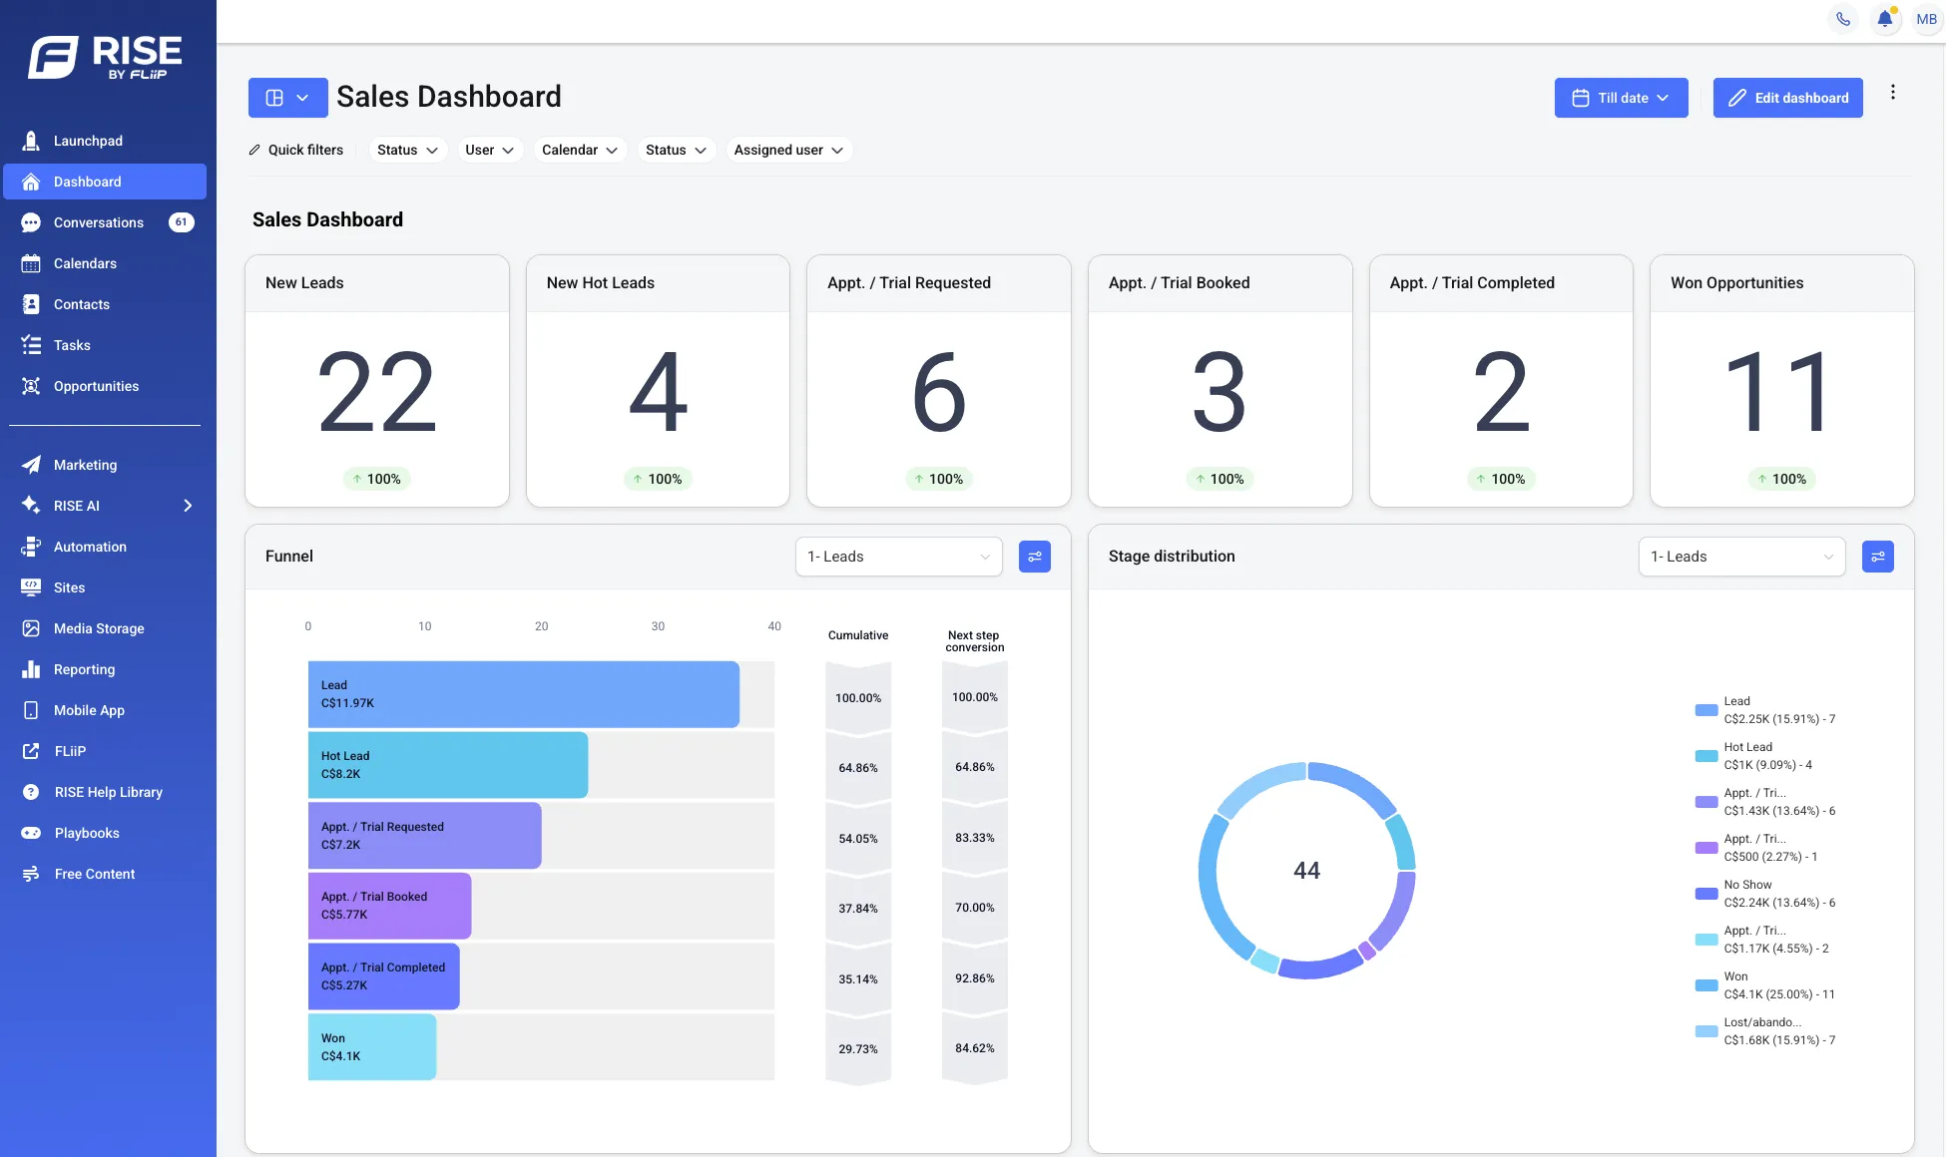Click the donut chart center total 44
This screenshot has width=1946, height=1157.
point(1306,871)
